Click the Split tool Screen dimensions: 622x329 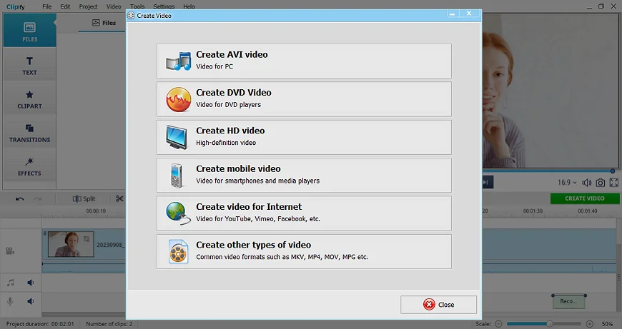pyautogui.click(x=84, y=198)
